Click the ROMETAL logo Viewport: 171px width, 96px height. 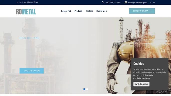point(26,11)
